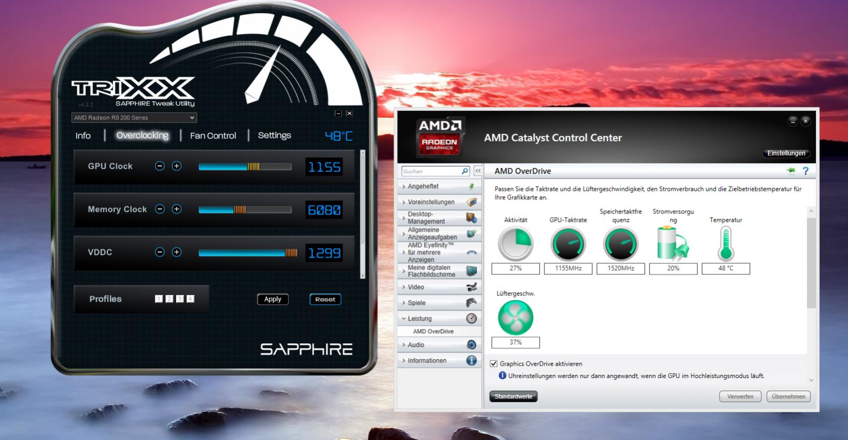This screenshot has width=848, height=440.
Task: Expand the Video category
Action: coord(439,287)
